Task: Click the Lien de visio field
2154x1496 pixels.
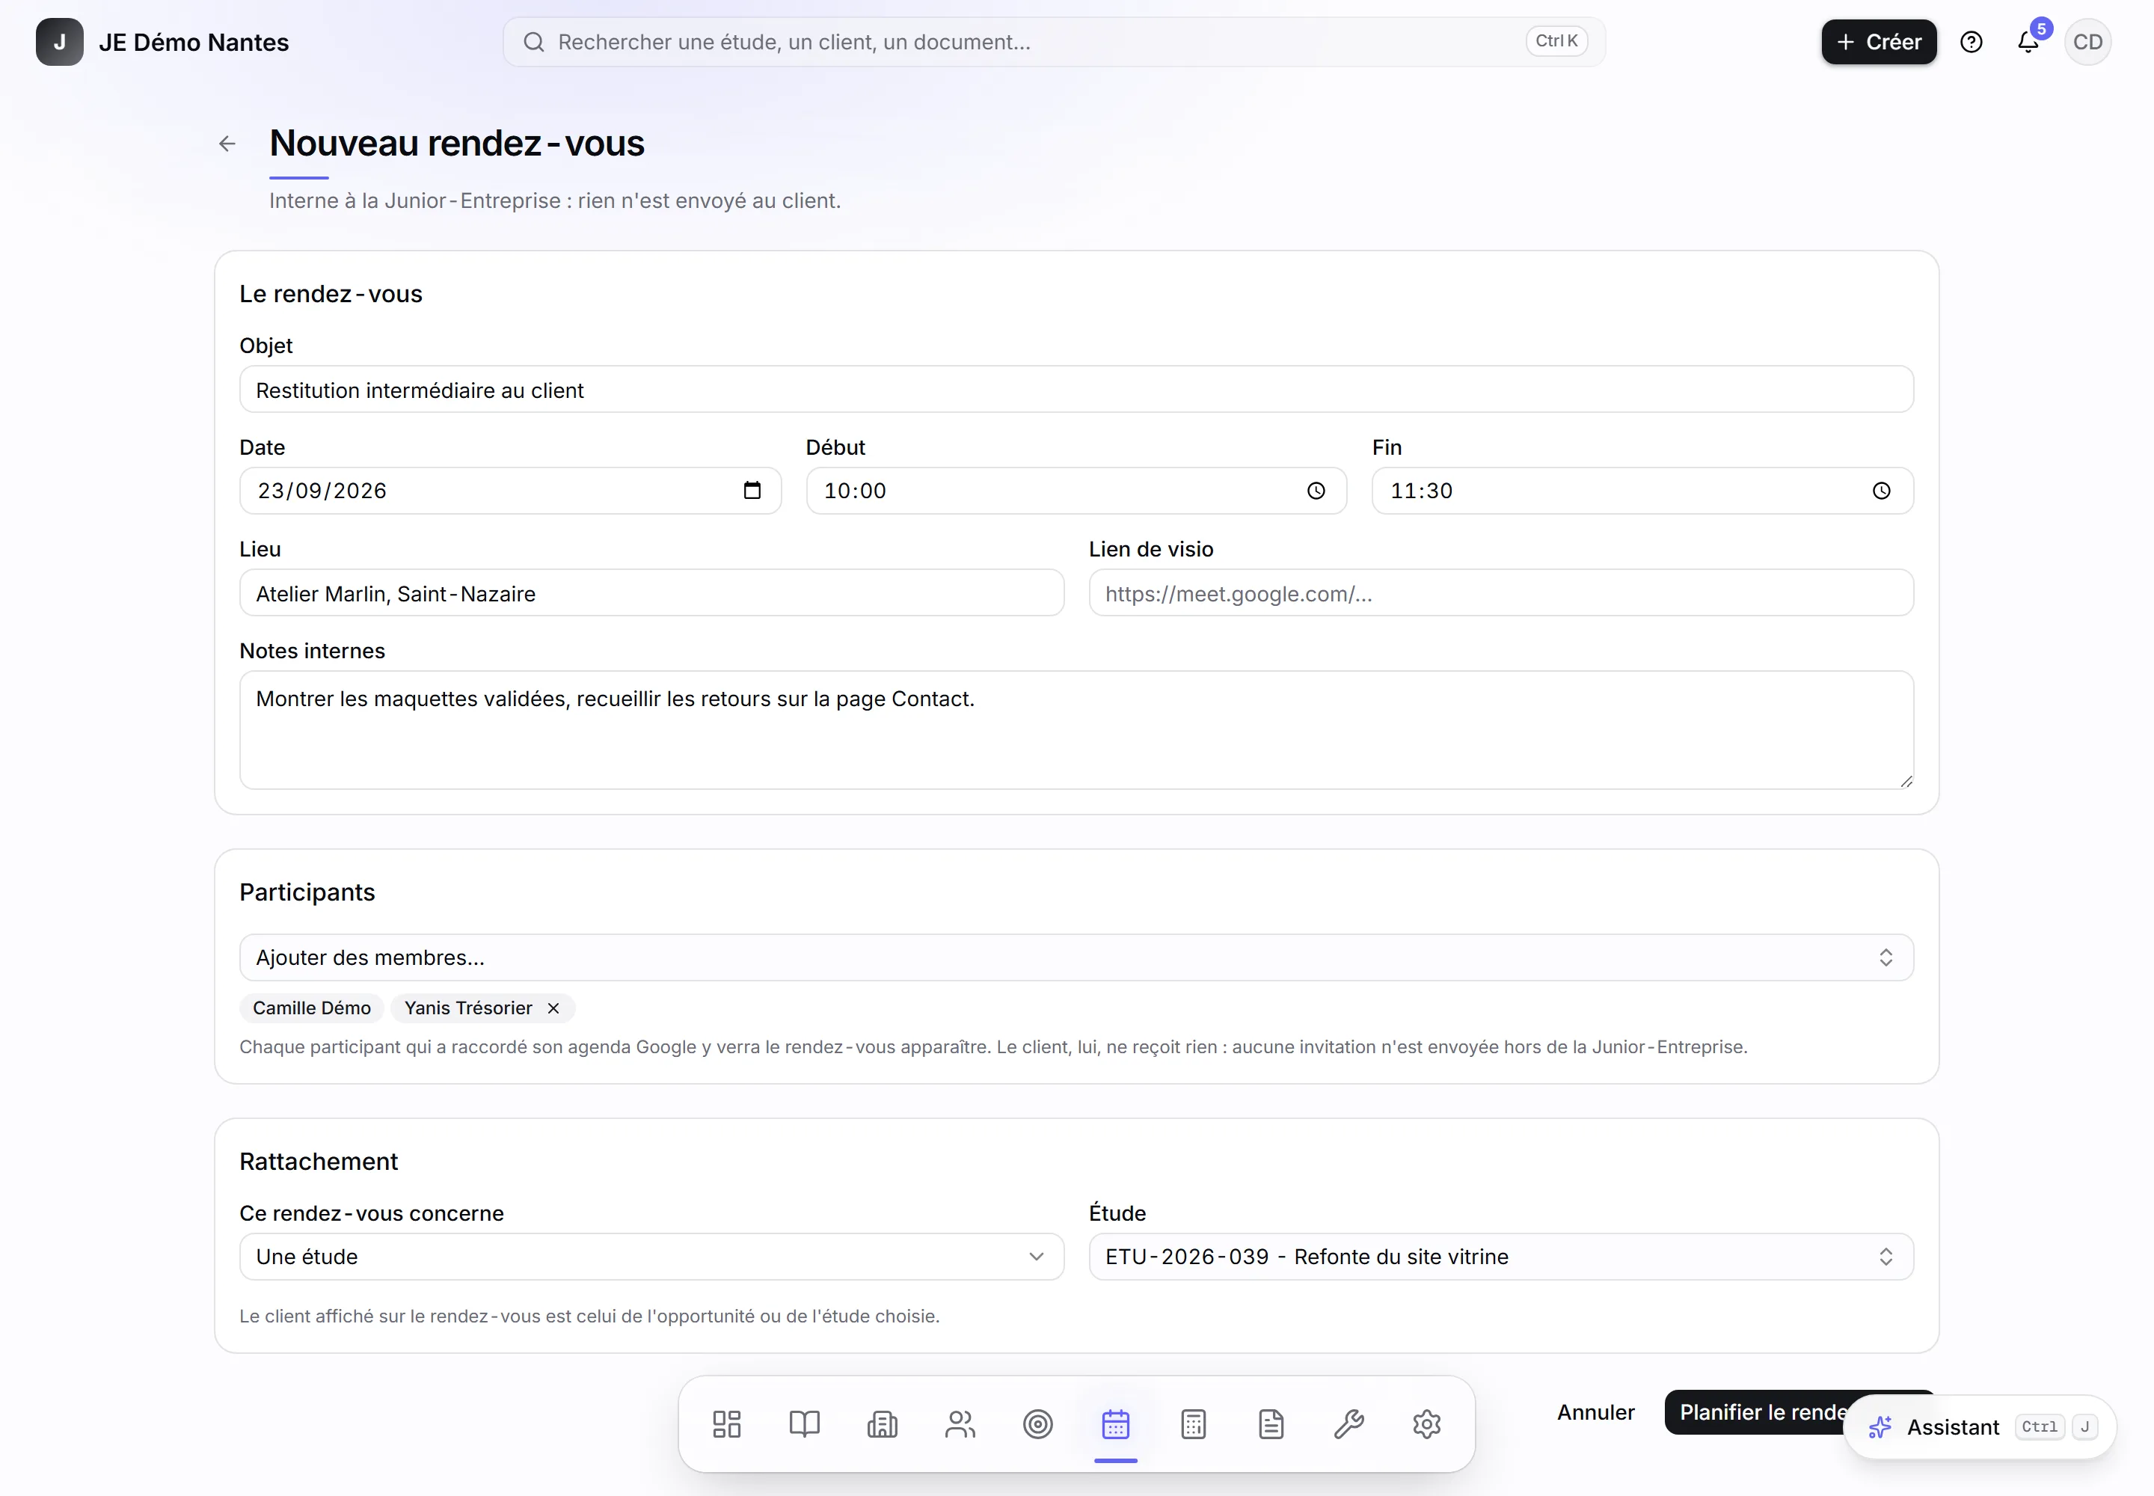Action: point(1500,593)
